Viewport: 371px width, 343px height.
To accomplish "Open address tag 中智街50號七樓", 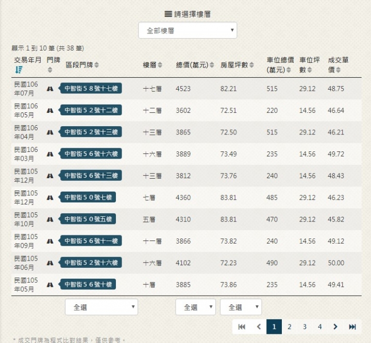I will 88,197.
